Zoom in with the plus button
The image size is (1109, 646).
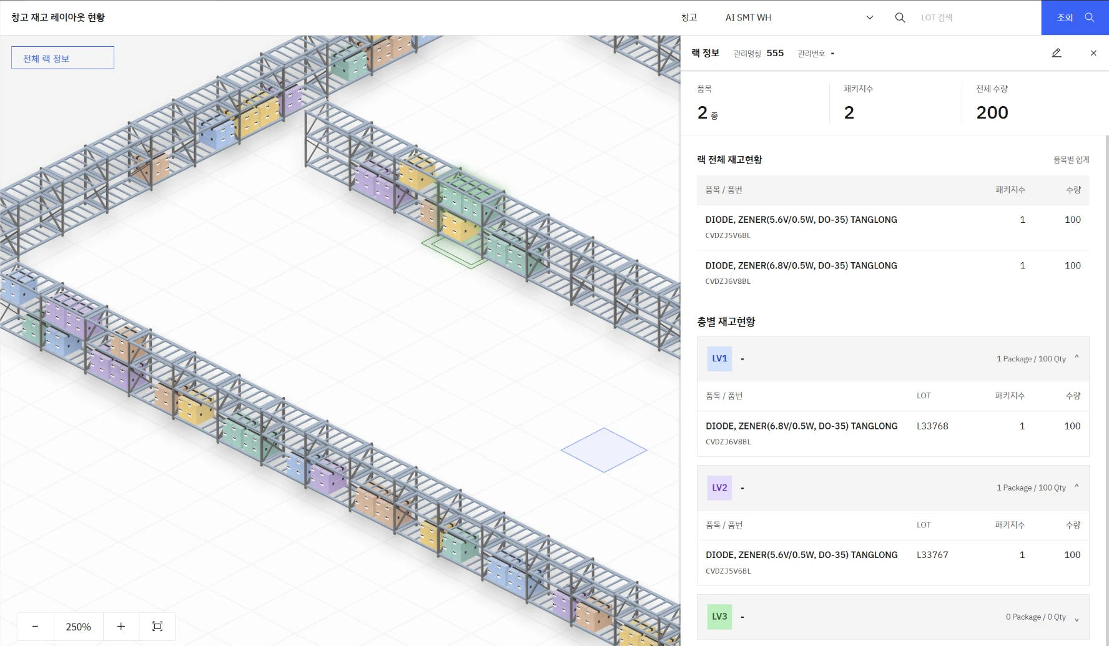(x=121, y=626)
